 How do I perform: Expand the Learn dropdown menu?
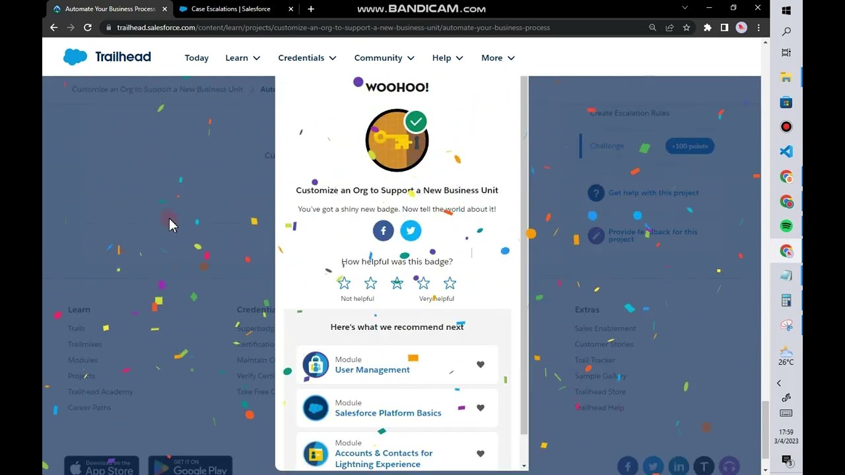tap(243, 58)
